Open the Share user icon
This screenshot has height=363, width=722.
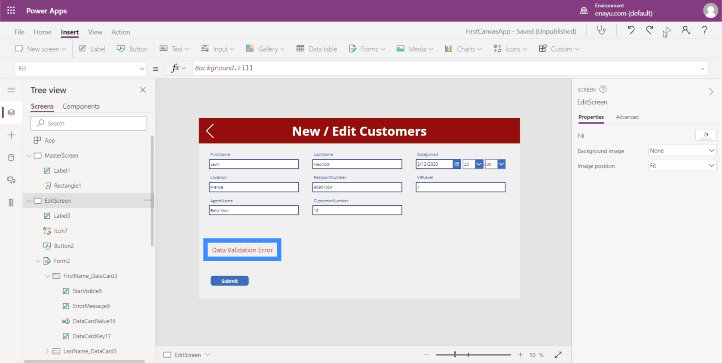(x=686, y=31)
